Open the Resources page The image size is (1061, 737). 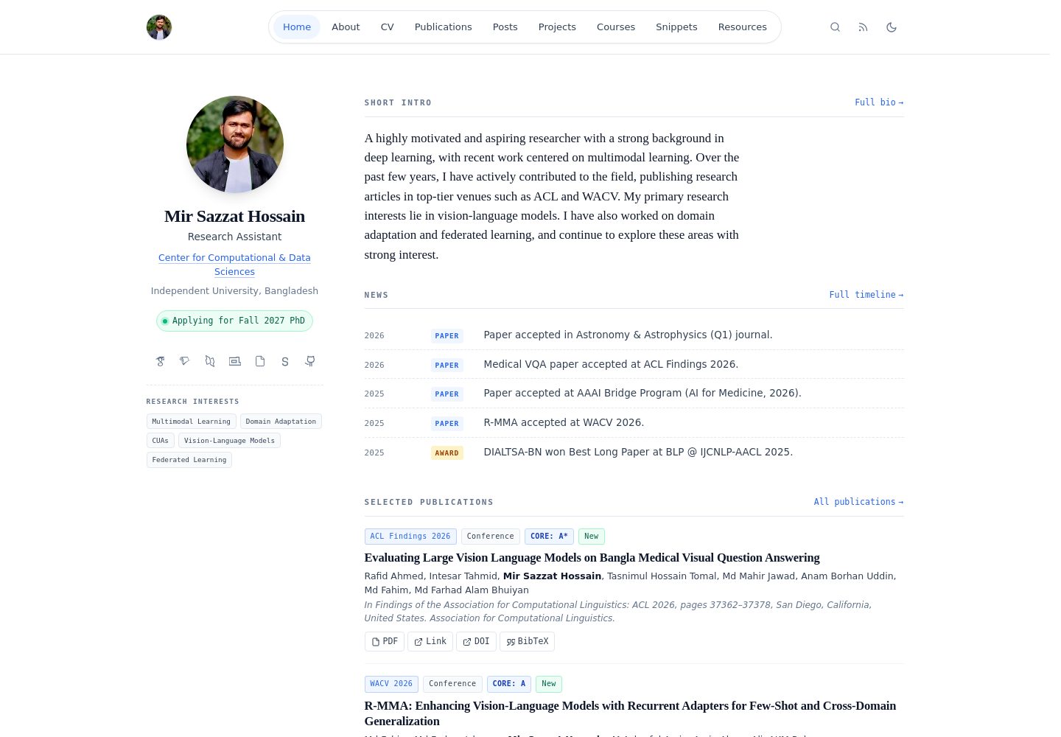(x=743, y=27)
